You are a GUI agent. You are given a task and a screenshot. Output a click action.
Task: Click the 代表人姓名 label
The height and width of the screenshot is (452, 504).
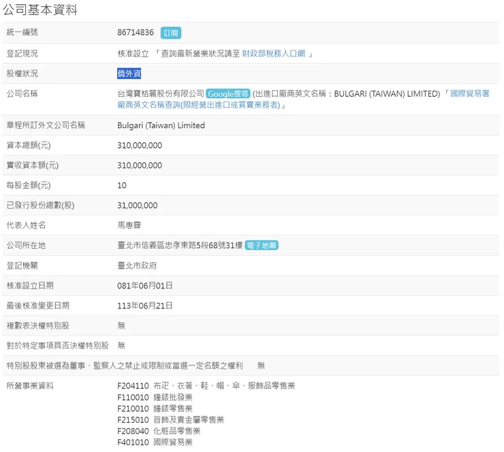(x=26, y=225)
